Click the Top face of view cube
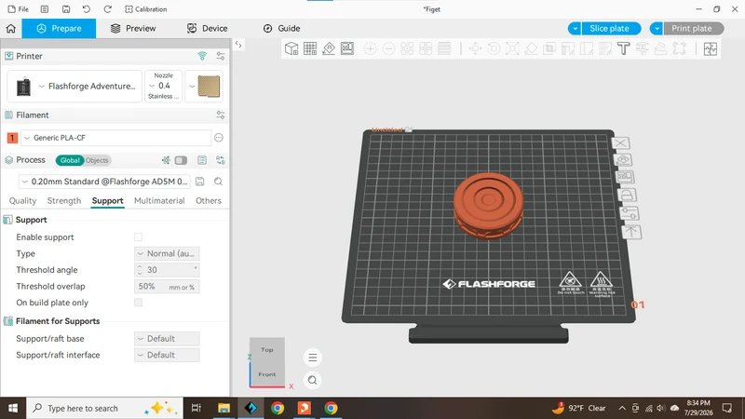The image size is (745, 419). 267,350
